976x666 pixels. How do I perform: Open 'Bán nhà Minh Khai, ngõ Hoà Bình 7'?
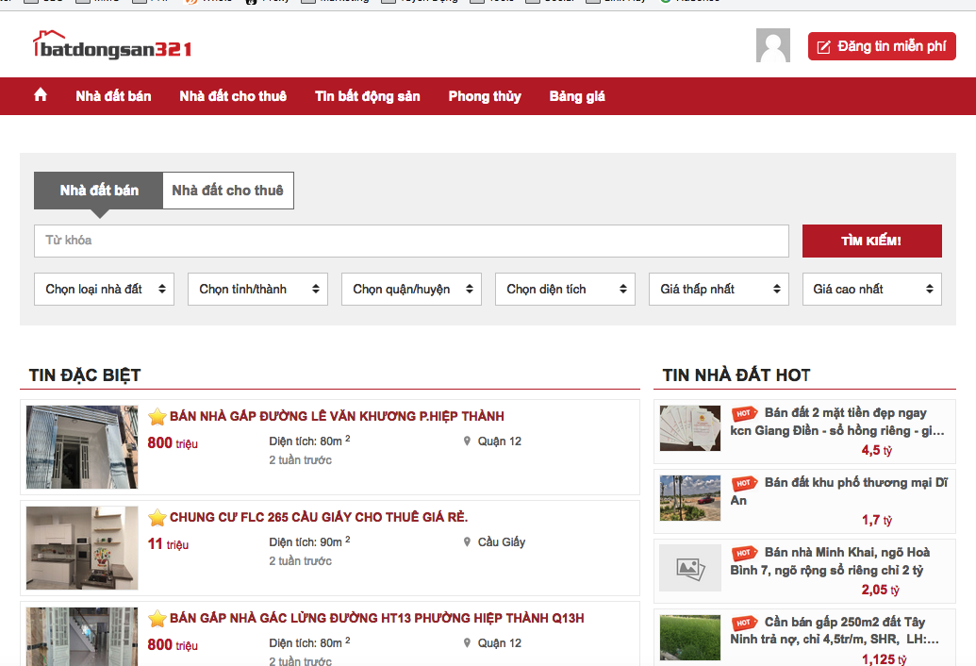[831, 560]
